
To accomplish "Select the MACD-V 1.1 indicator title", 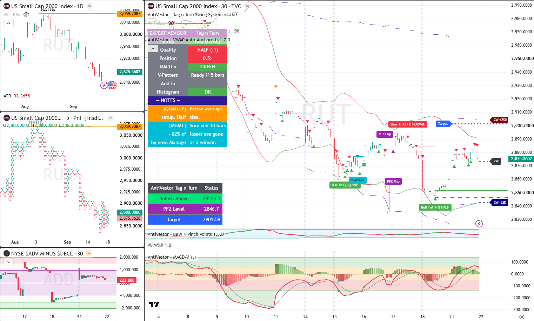I will tap(172, 257).
